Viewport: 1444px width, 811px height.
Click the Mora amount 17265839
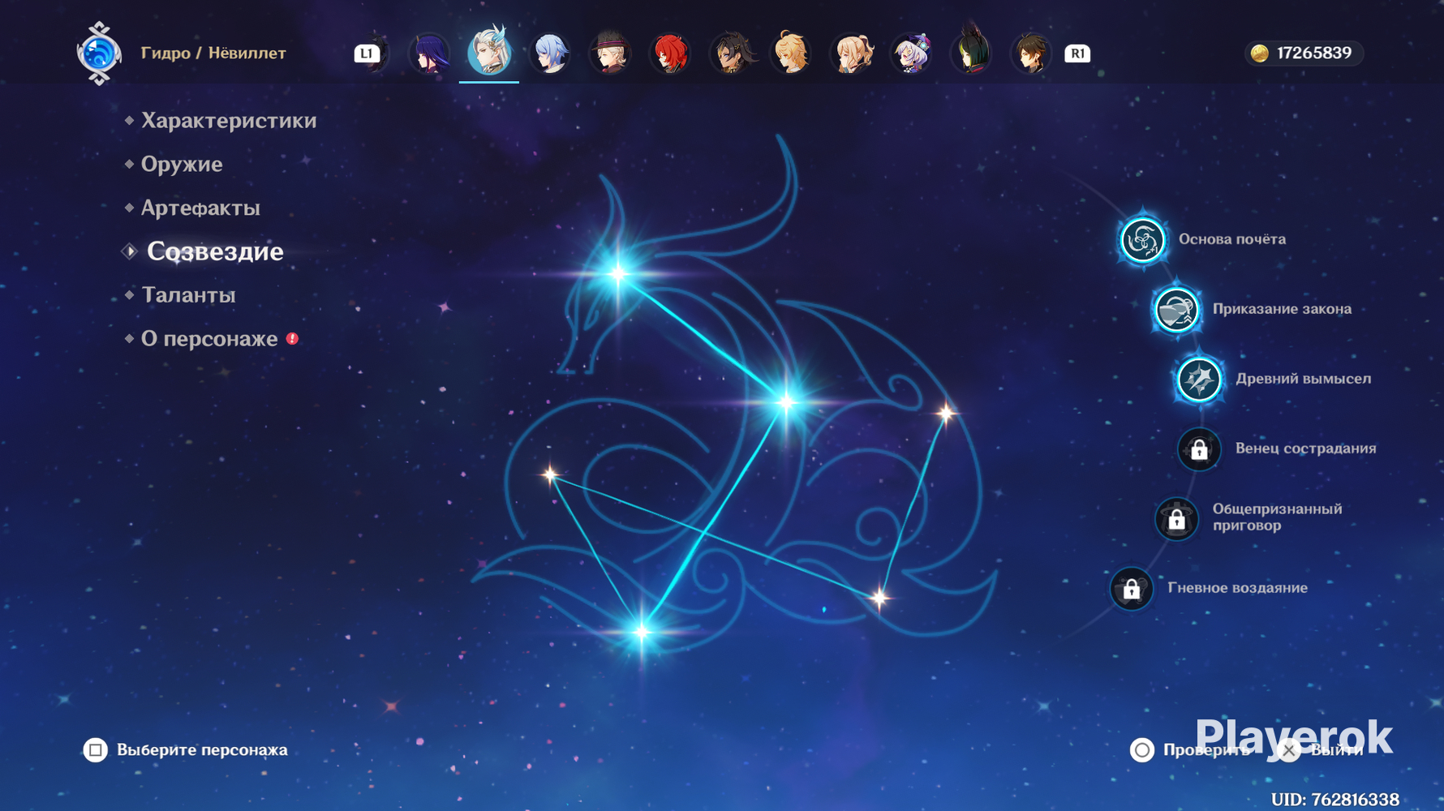pyautogui.click(x=1314, y=54)
